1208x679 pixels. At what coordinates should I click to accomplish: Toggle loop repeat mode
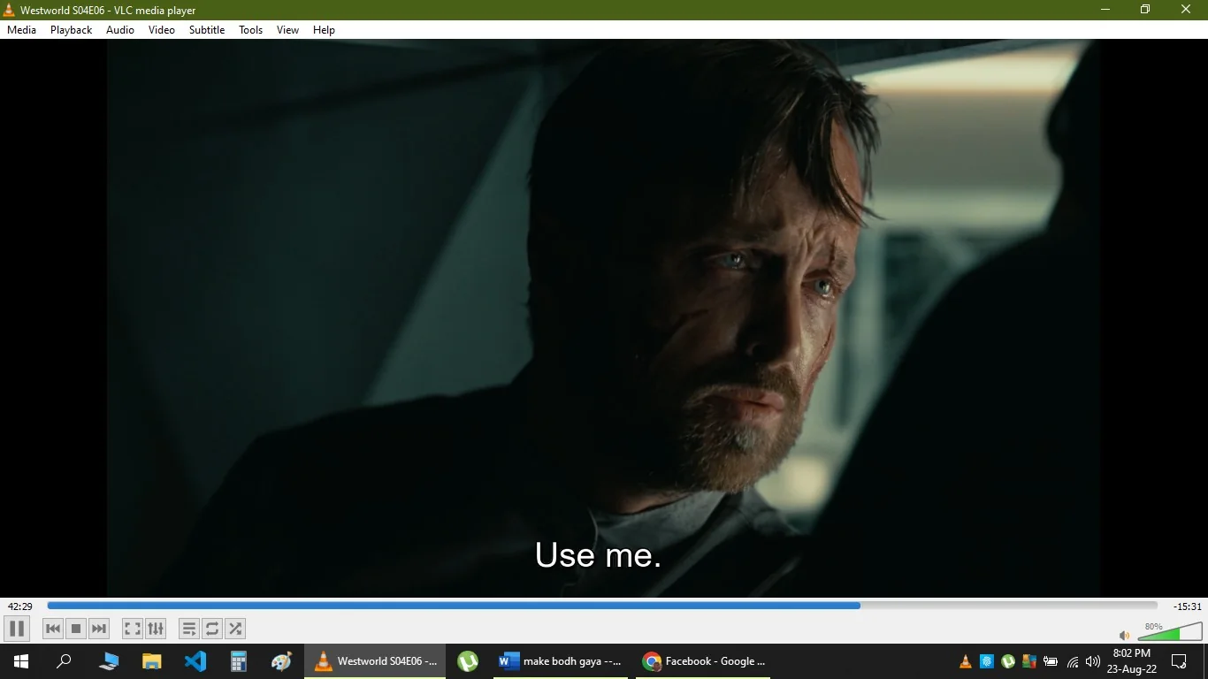[x=212, y=629]
